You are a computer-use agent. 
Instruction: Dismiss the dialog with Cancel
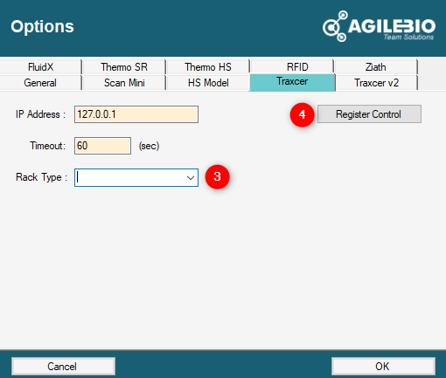(x=63, y=366)
